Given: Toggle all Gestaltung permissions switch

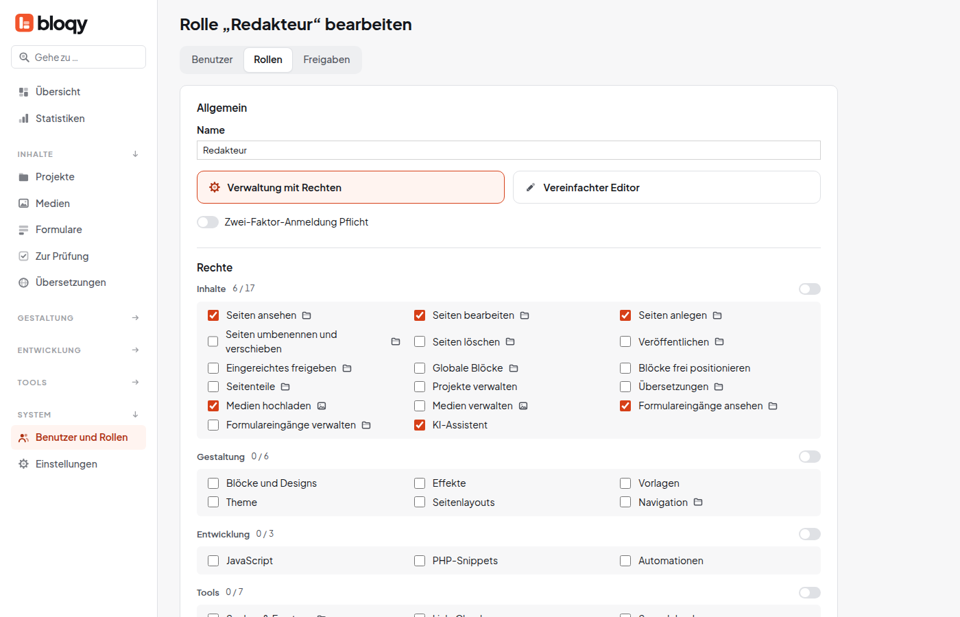Looking at the screenshot, I should coord(810,457).
